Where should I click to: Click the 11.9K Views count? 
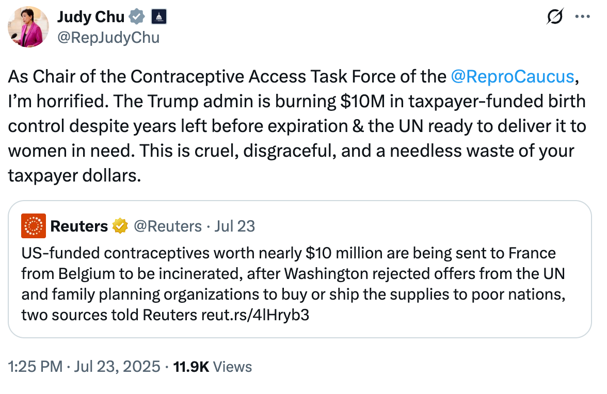pos(213,367)
